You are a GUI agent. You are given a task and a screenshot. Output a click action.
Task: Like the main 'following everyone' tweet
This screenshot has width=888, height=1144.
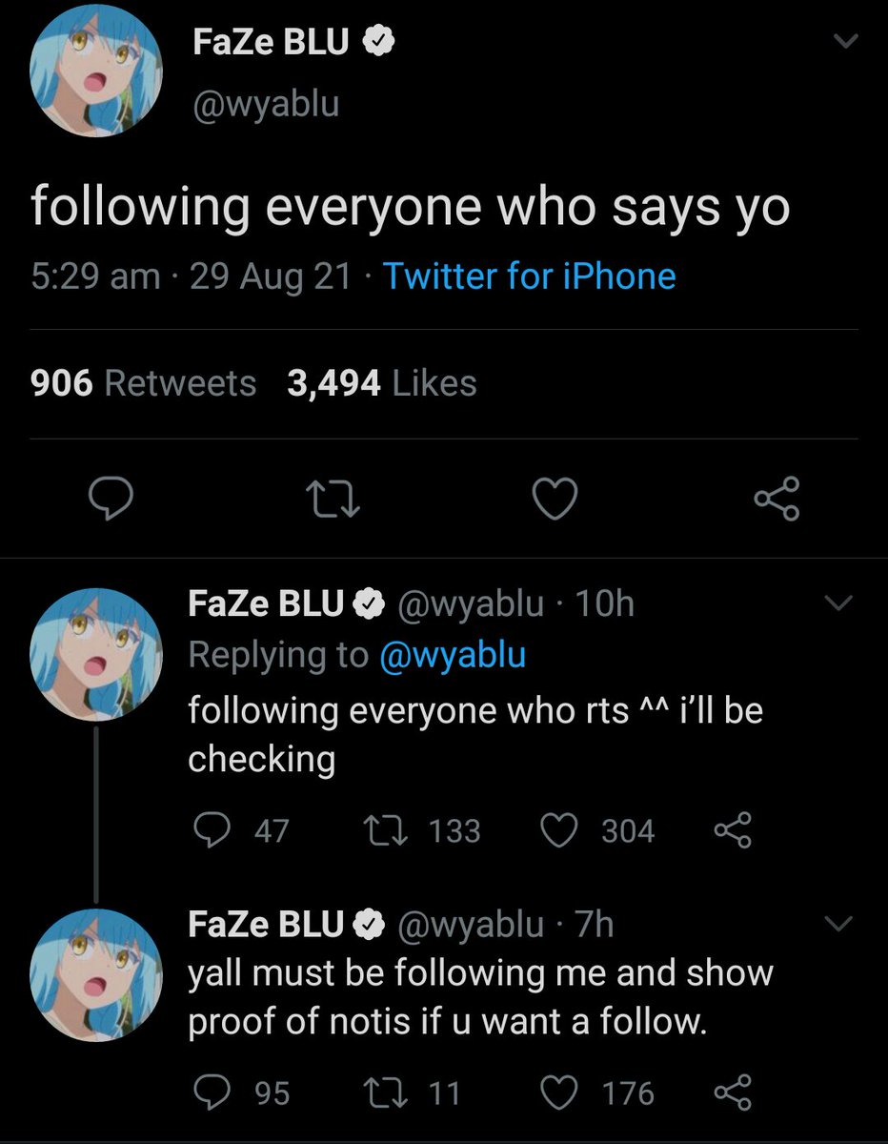pyautogui.click(x=555, y=500)
